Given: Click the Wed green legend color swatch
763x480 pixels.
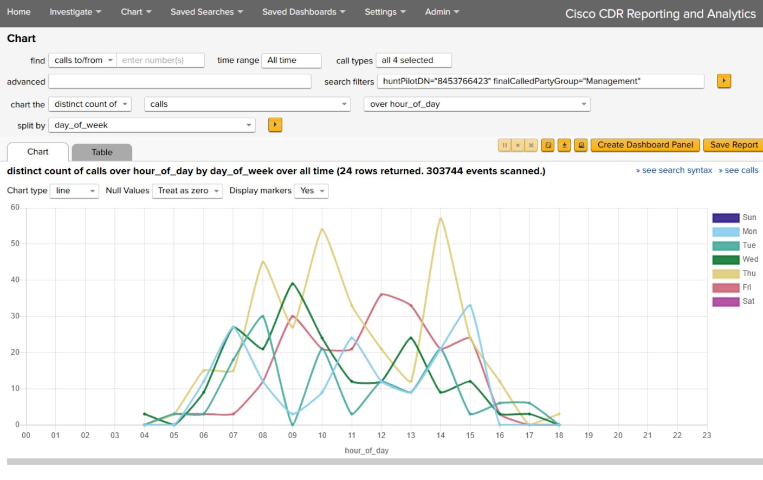Looking at the screenshot, I should 726,260.
